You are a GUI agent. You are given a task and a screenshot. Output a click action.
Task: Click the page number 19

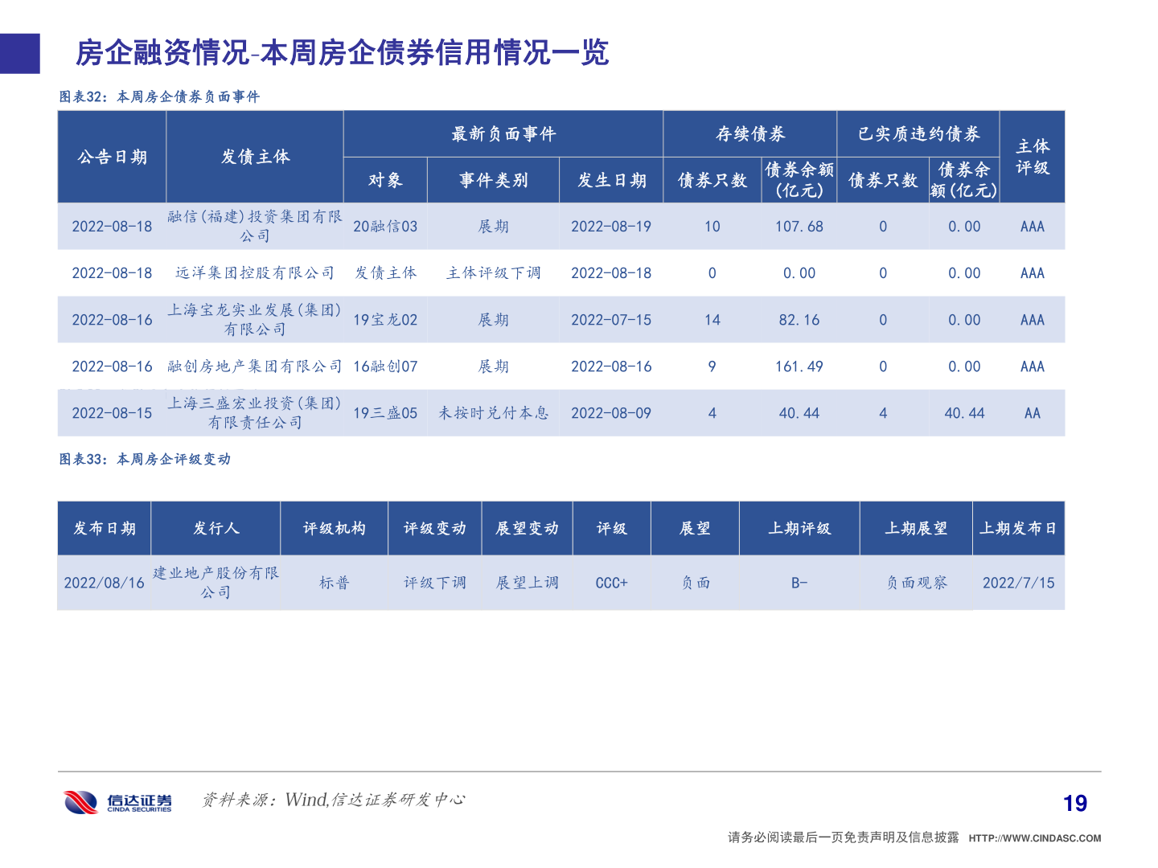pyautogui.click(x=1075, y=803)
